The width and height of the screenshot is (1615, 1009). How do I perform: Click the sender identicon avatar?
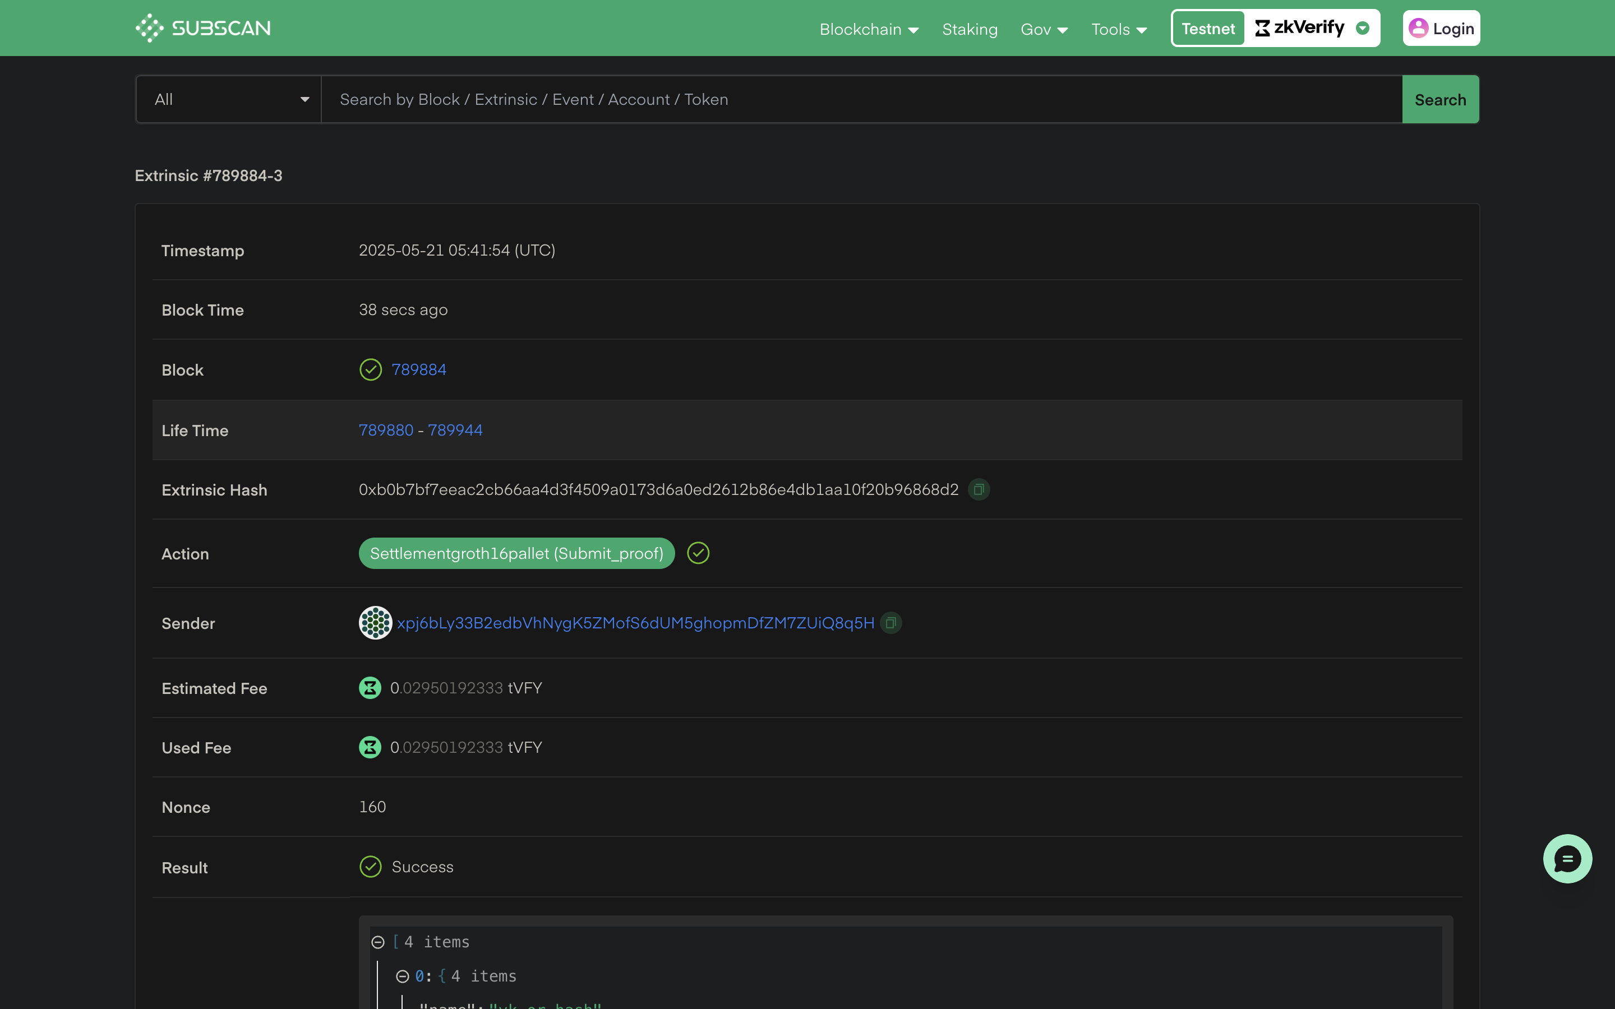tap(375, 623)
